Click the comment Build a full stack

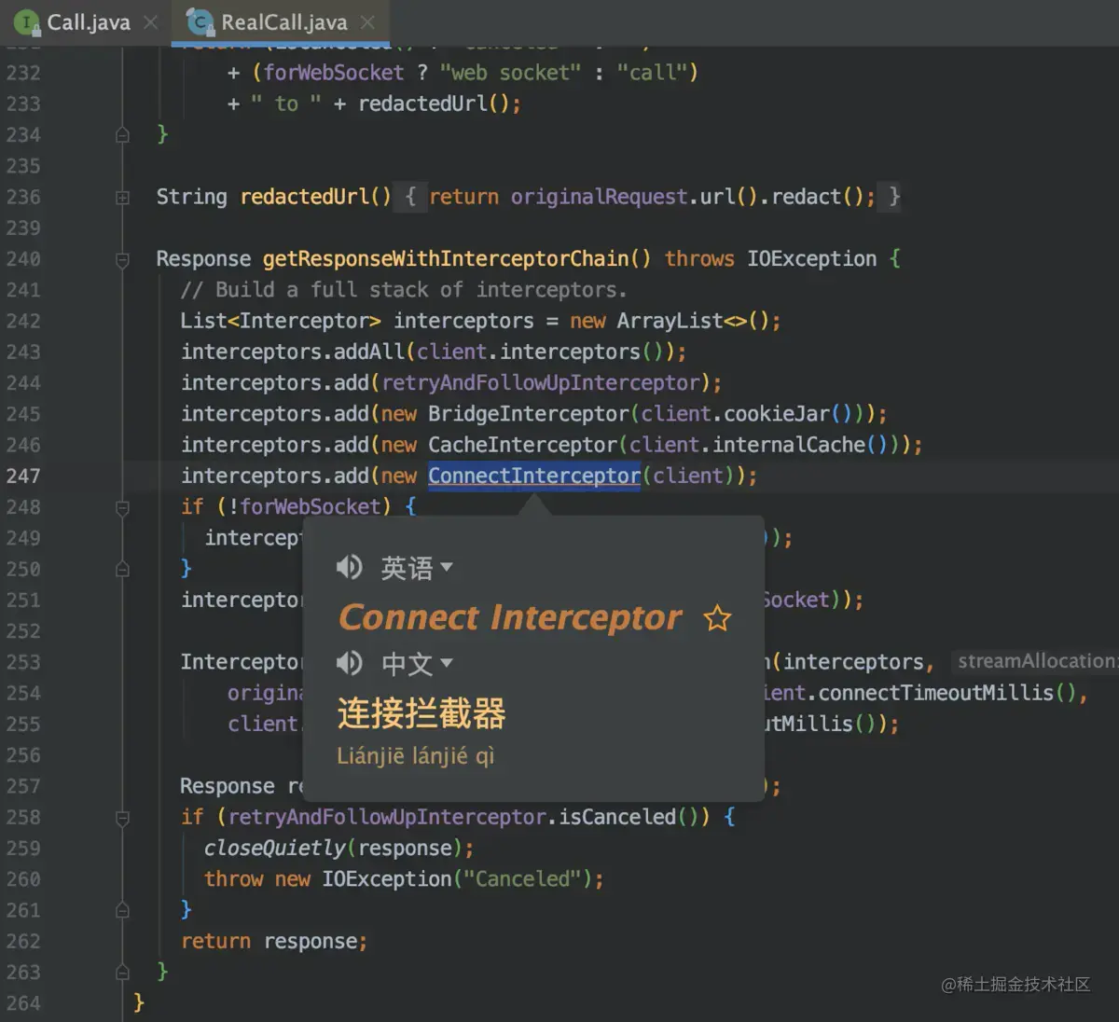404,289
